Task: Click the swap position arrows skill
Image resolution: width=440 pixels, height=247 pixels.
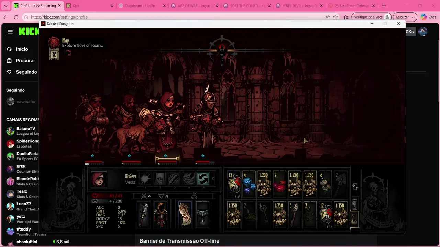Action: [x=203, y=179]
